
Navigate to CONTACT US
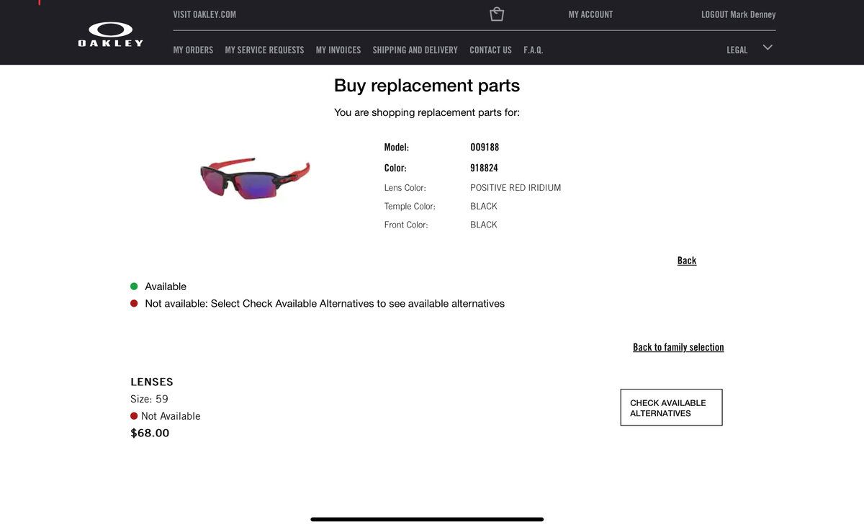click(x=490, y=50)
